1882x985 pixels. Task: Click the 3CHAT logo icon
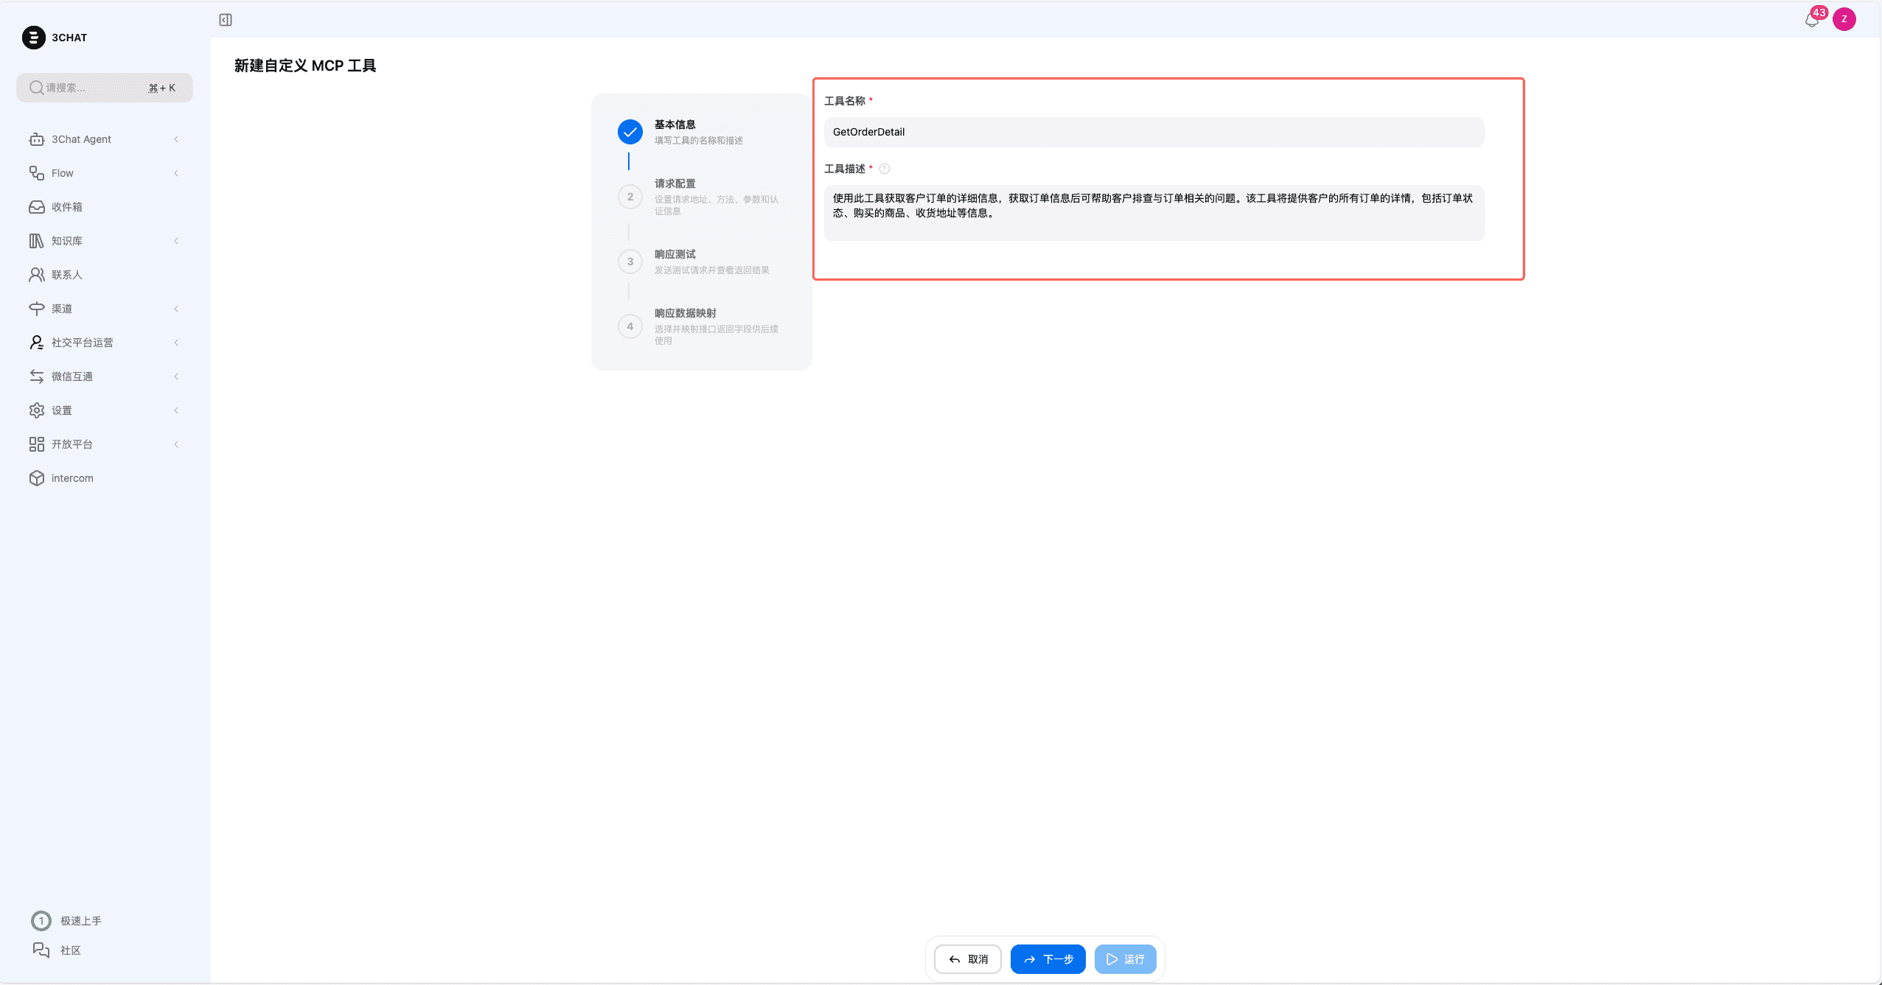[x=33, y=38]
